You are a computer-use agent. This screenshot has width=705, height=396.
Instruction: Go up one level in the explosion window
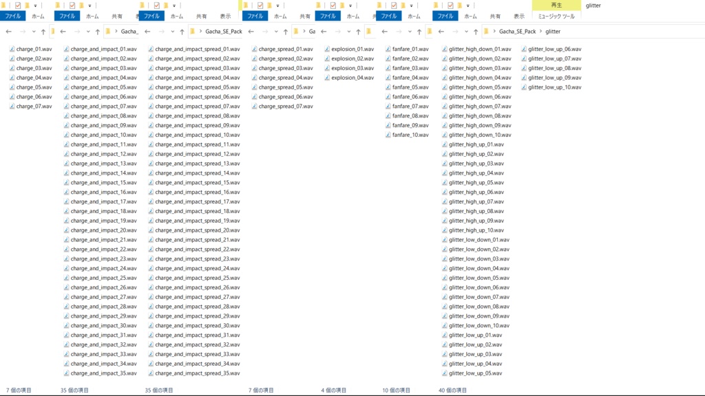(358, 32)
